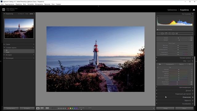Set Navigator zoom to 100%
Image resolution: width=197 pixels, height=111 pixels.
pyautogui.click(x=27, y=14)
